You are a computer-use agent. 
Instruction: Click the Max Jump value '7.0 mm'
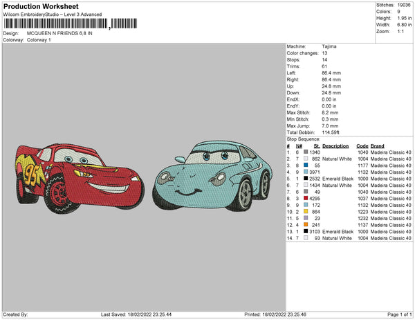[330, 126]
